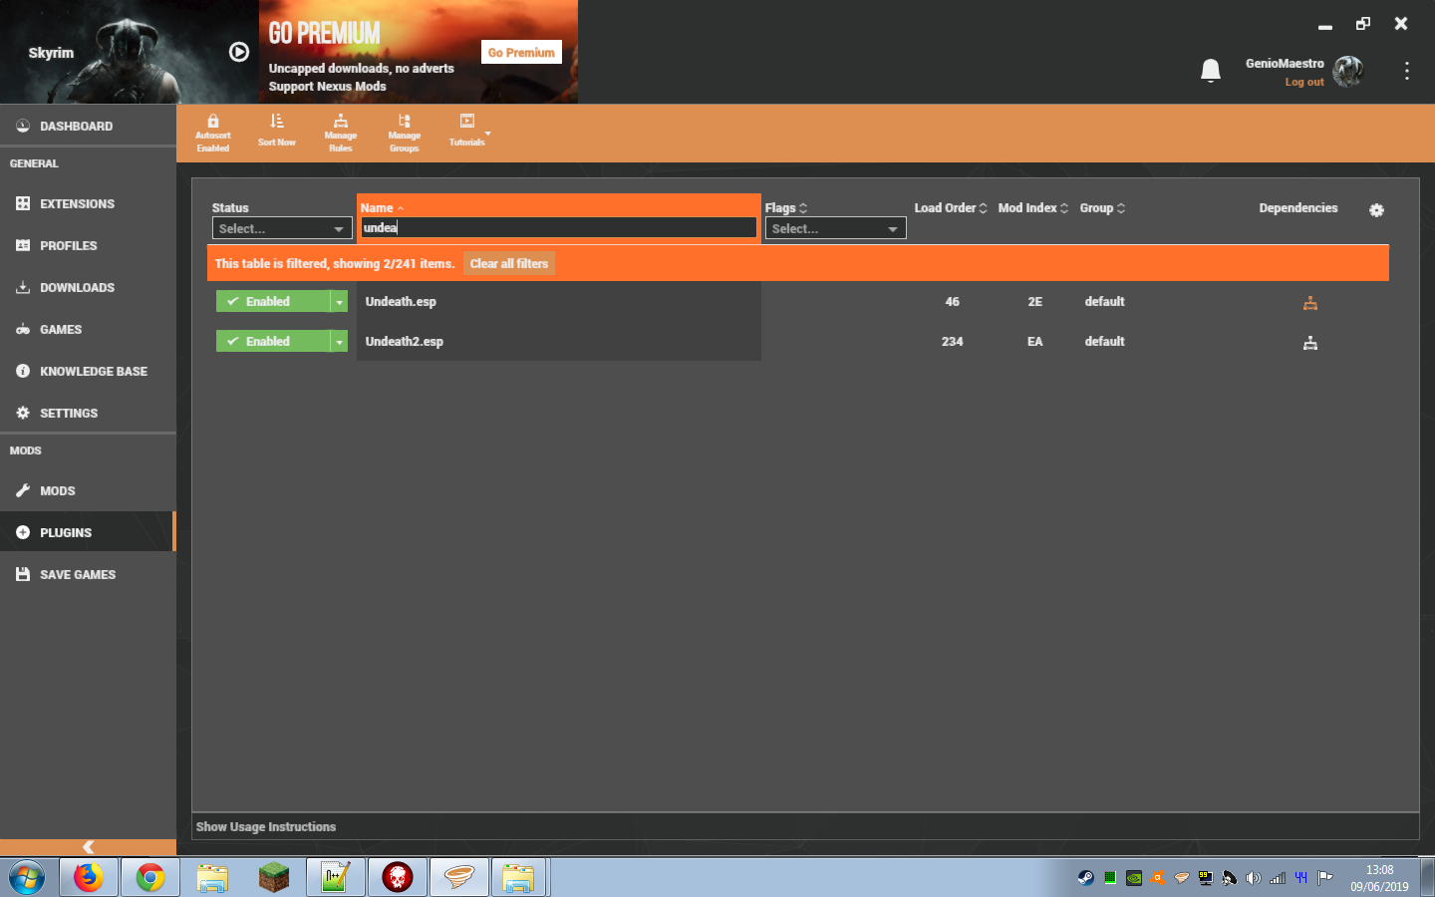Open Manage Groups in the toolbar
This screenshot has width=1435, height=897.
(405, 134)
